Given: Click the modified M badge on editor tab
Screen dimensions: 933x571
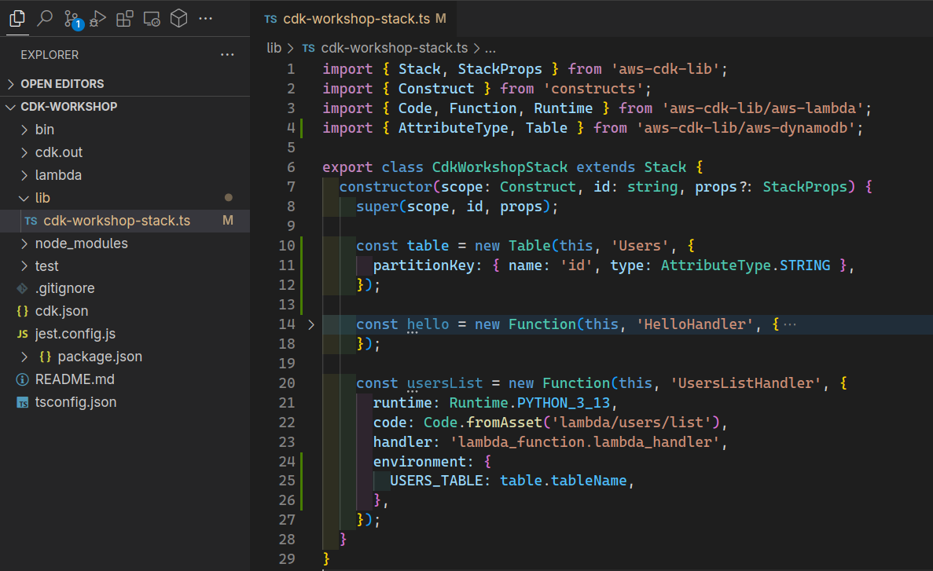Looking at the screenshot, I should pos(441,19).
